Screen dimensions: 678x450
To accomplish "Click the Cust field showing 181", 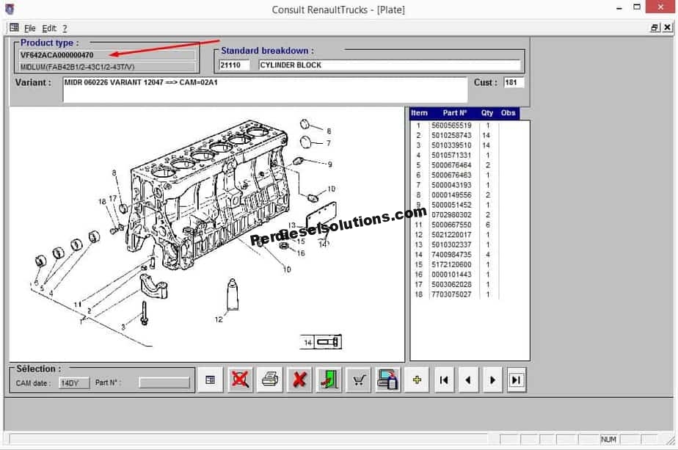I will [x=514, y=82].
